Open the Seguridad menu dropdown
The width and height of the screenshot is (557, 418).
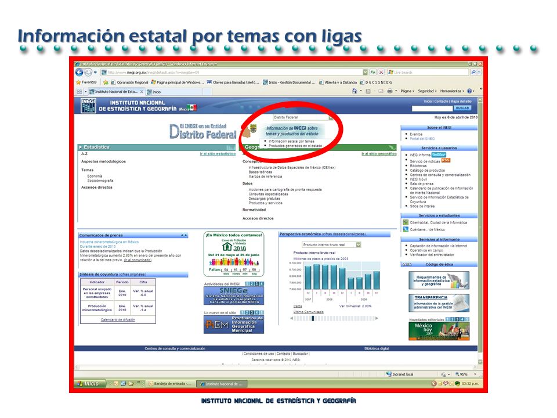[x=427, y=91]
